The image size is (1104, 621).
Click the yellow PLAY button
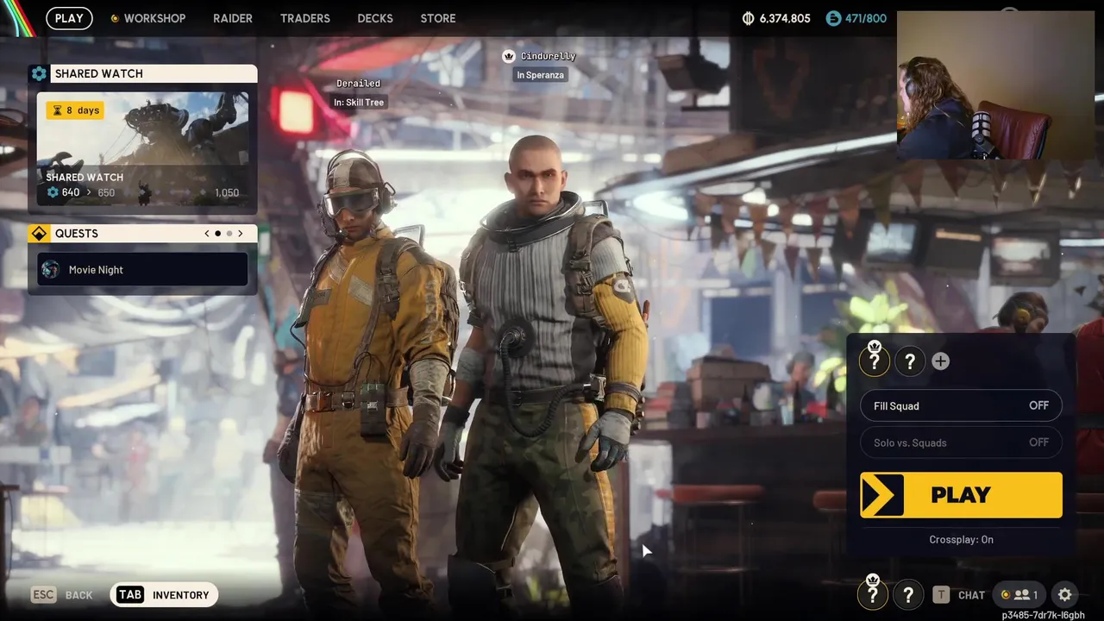[x=961, y=495]
